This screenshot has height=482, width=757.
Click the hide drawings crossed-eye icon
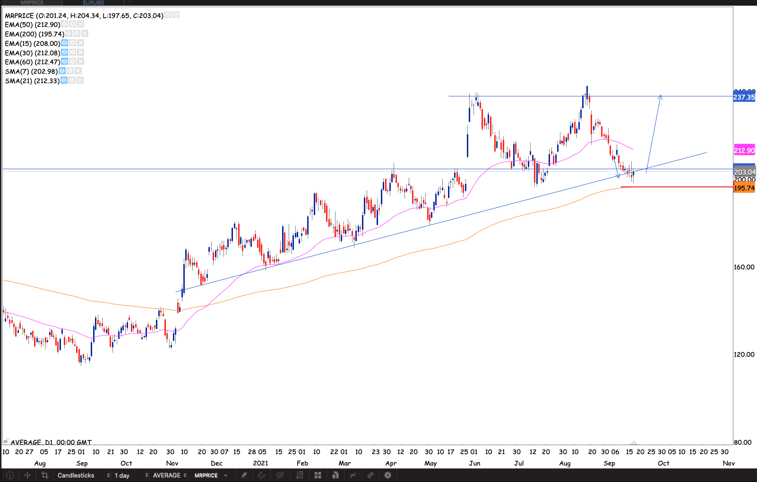(x=280, y=475)
